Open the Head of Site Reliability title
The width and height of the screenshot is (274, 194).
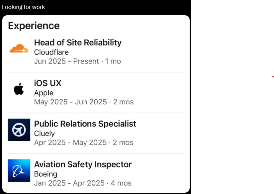(78, 43)
